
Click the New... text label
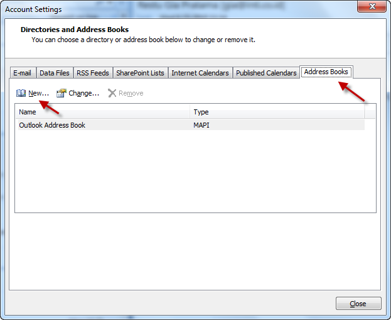pyautogui.click(x=38, y=93)
